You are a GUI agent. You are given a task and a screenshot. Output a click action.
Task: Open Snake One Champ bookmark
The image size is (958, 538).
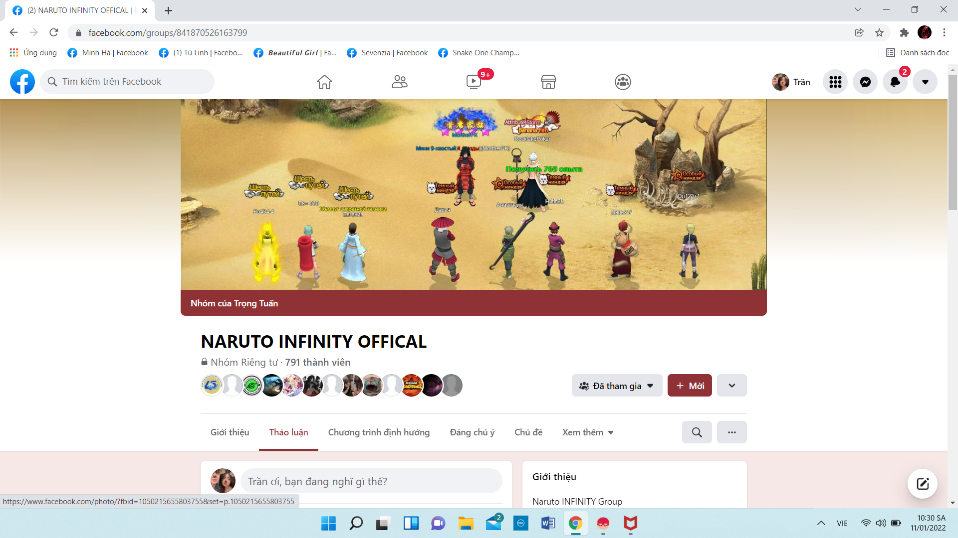point(479,53)
